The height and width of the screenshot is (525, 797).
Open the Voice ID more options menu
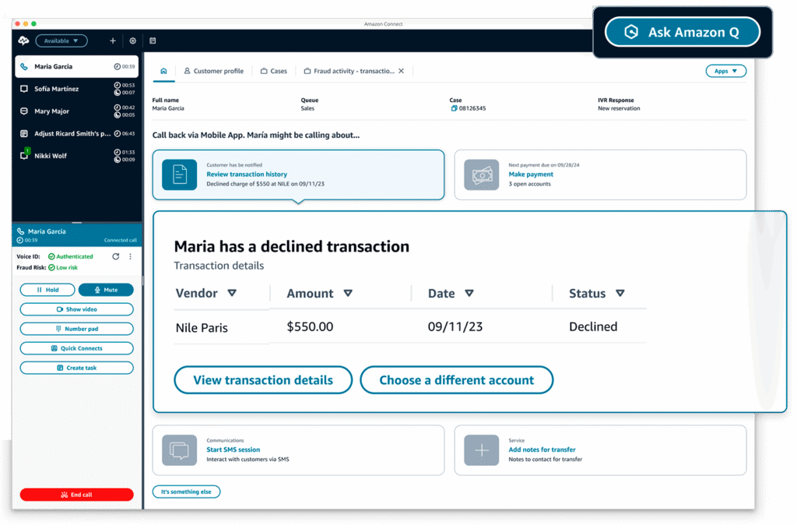(130, 256)
